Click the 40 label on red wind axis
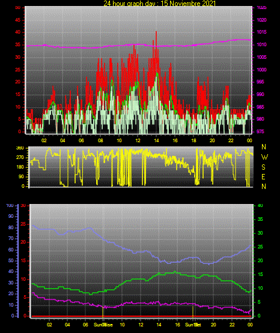Image resolution: width=280 pixels, height=333 pixels. [17, 32]
